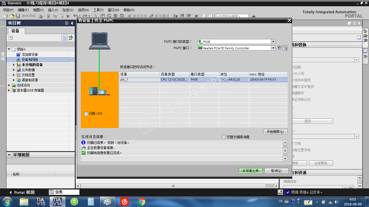The image size is (369, 207).
Task: Click the search binoculars icon in toolbar
Action: (x=253, y=16)
